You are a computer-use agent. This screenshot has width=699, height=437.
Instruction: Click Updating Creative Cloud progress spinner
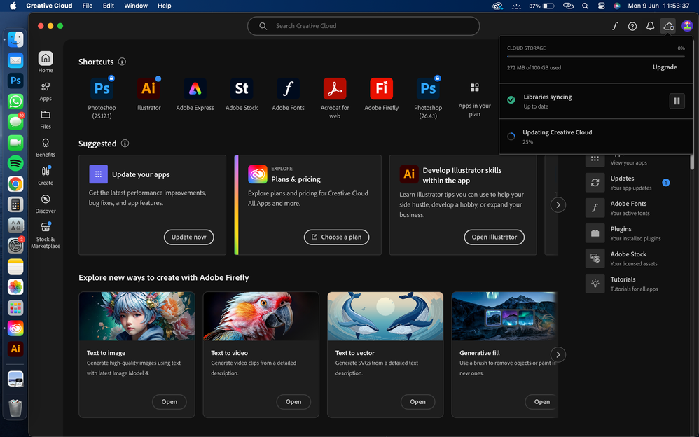point(511,137)
